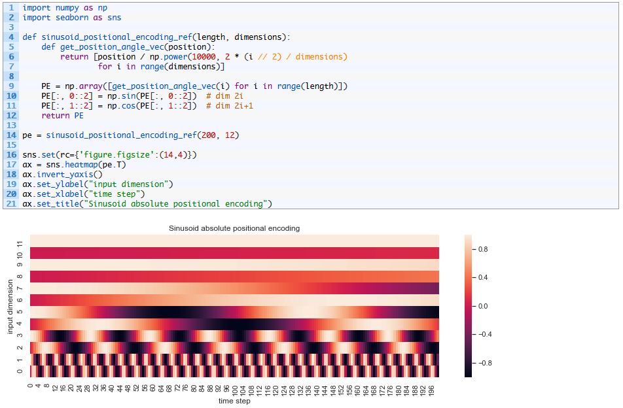623x408 pixels.
Task: Select 'import seaborn as sns' code line
Action: (x=72, y=18)
